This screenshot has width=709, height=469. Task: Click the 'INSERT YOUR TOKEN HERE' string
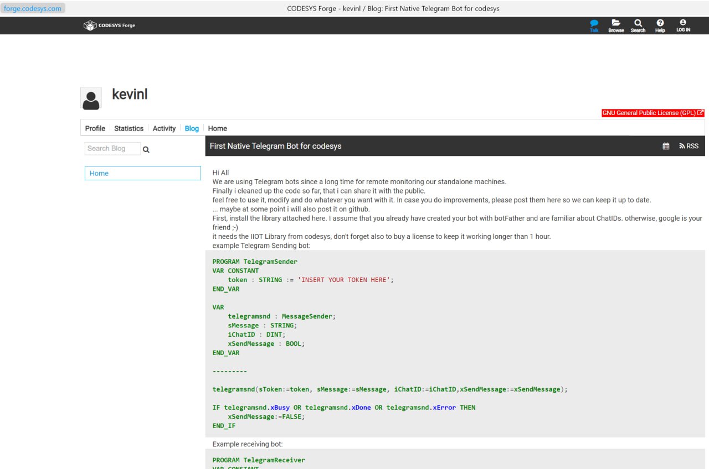pyautogui.click(x=344, y=280)
